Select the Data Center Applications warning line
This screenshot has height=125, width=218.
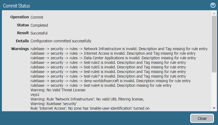(x=113, y=58)
